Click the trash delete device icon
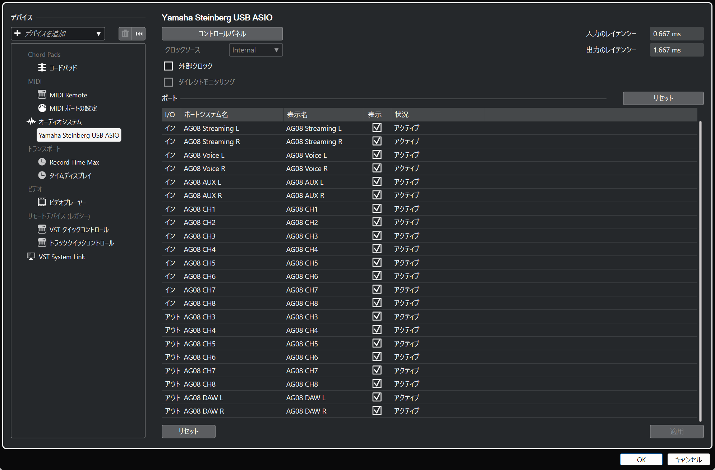Viewport: 715px width, 470px height. pyautogui.click(x=125, y=34)
